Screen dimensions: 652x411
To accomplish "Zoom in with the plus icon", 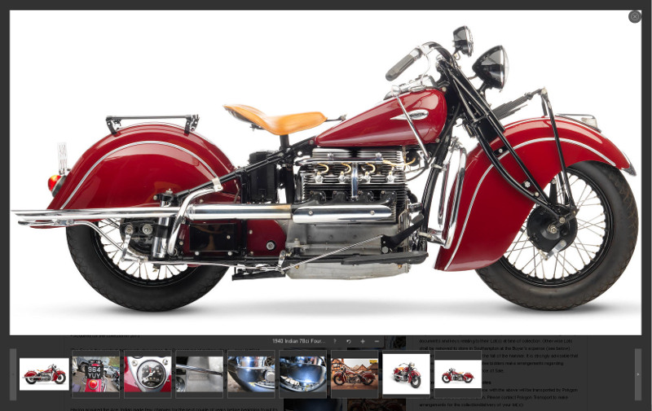I will point(363,341).
